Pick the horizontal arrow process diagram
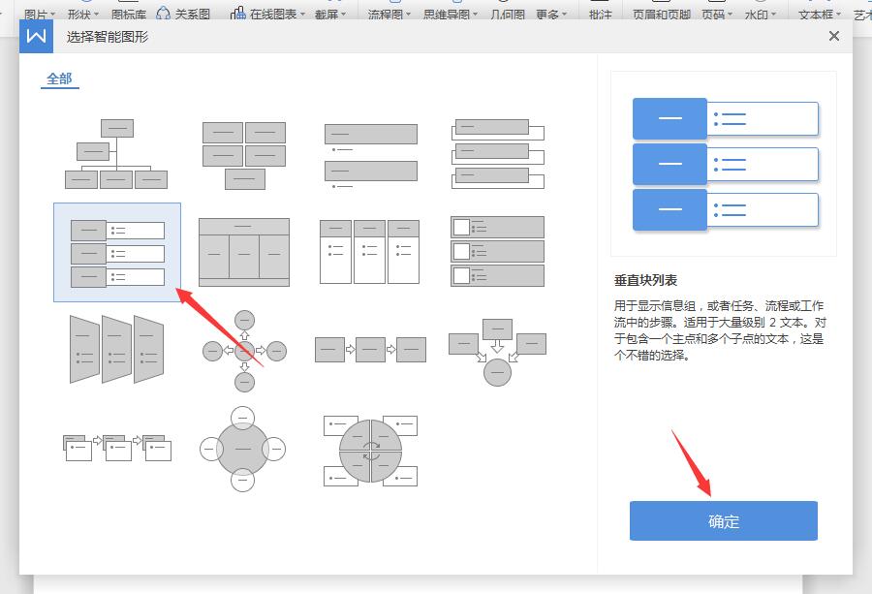 pos(370,350)
